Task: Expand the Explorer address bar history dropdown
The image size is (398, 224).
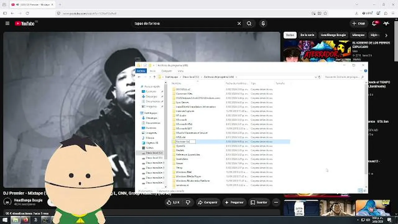Action: pyautogui.click(x=316, y=77)
